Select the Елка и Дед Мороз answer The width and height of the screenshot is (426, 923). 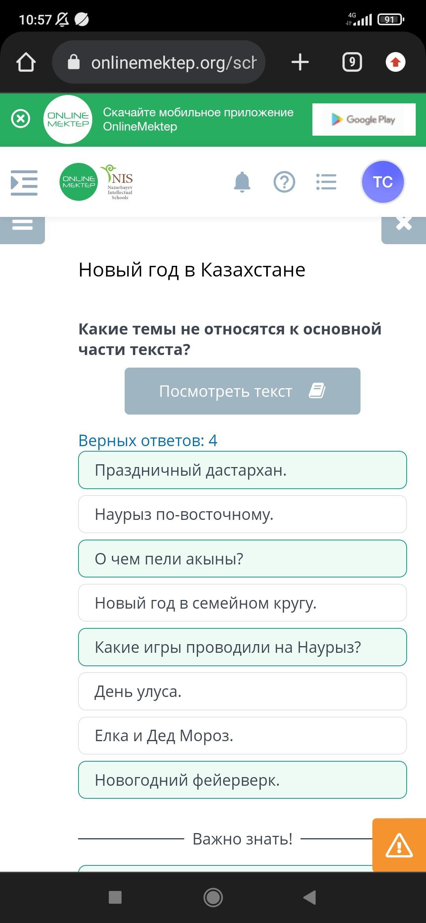coord(242,735)
